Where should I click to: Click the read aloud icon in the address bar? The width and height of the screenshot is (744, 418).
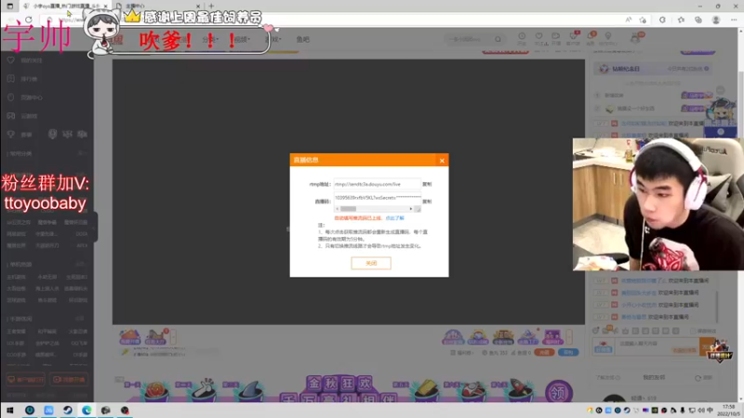629,20
